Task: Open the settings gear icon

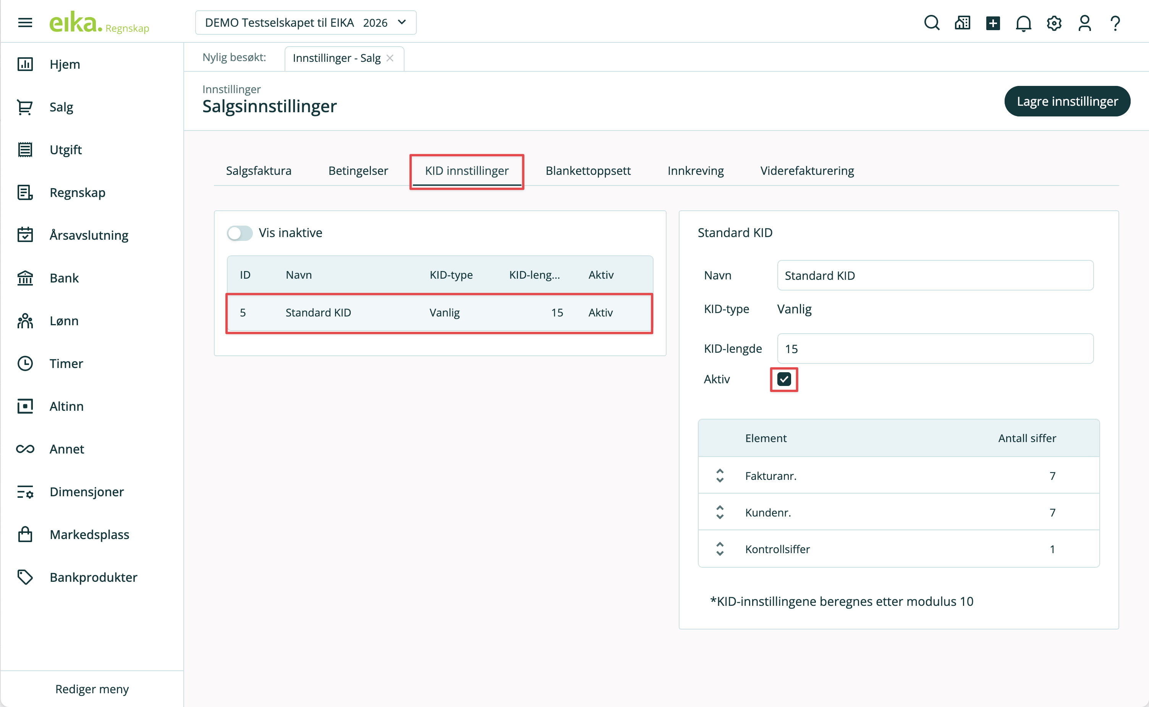Action: 1054,23
